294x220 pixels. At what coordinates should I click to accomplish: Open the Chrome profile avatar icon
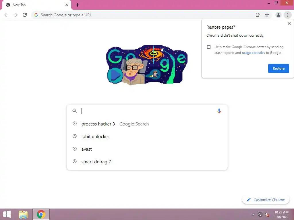click(278, 15)
